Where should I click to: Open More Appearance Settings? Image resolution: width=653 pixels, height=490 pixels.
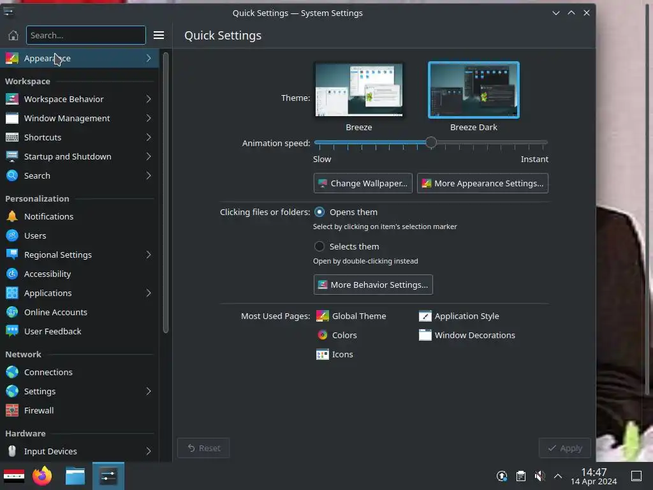(483, 184)
